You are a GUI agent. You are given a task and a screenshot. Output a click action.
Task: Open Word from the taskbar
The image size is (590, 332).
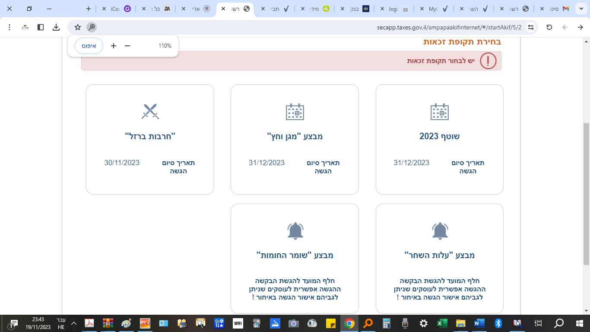(x=479, y=323)
